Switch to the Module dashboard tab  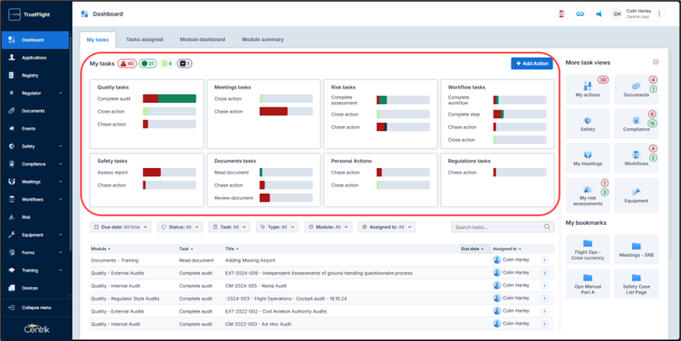[x=202, y=40]
